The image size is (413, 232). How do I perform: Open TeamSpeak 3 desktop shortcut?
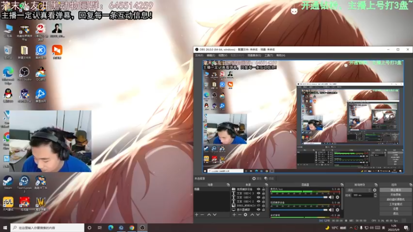(24, 184)
